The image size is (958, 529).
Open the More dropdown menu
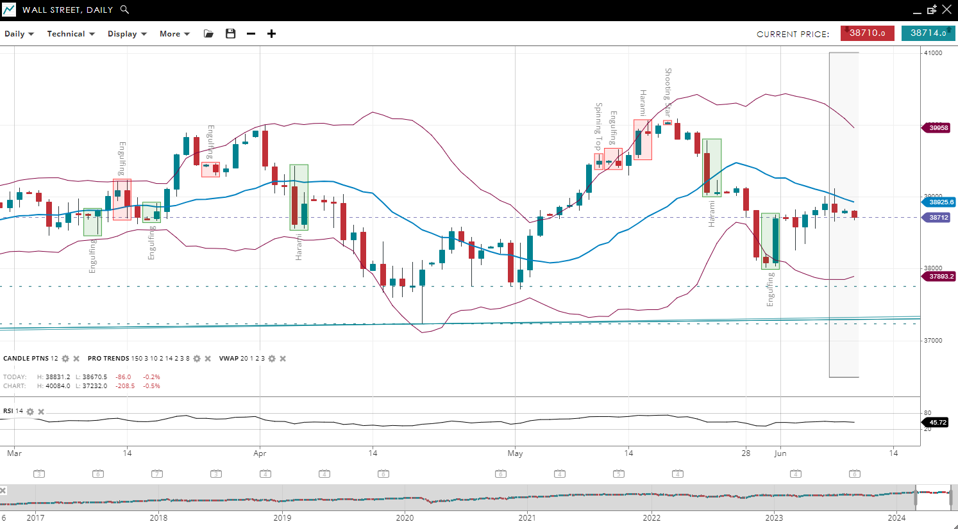coord(174,34)
